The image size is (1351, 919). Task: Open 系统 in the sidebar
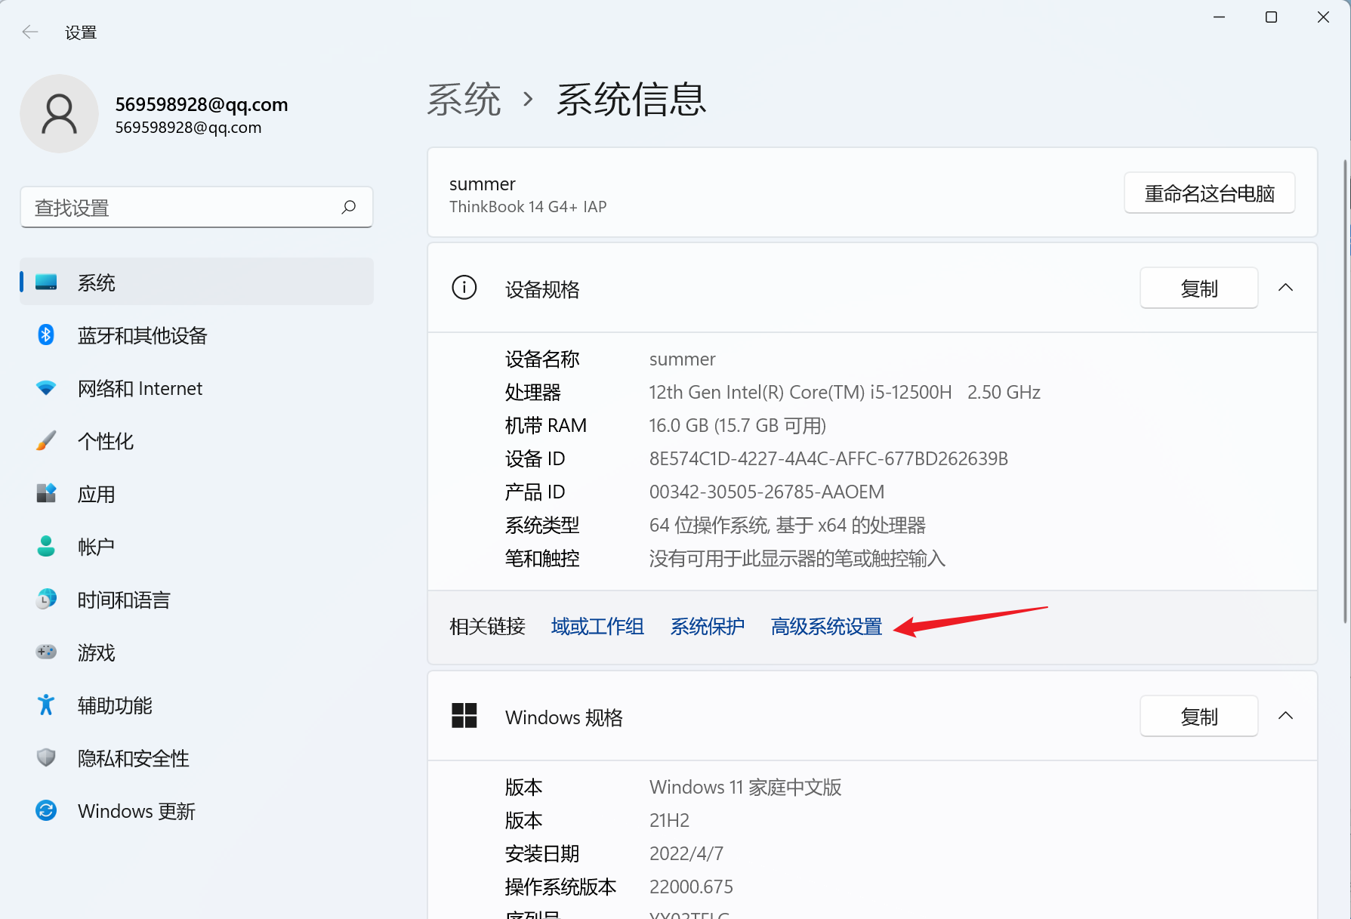pyautogui.click(x=196, y=282)
